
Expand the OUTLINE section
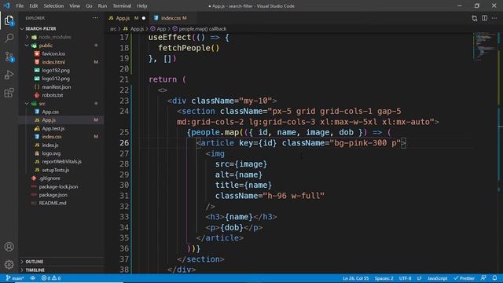(34, 262)
